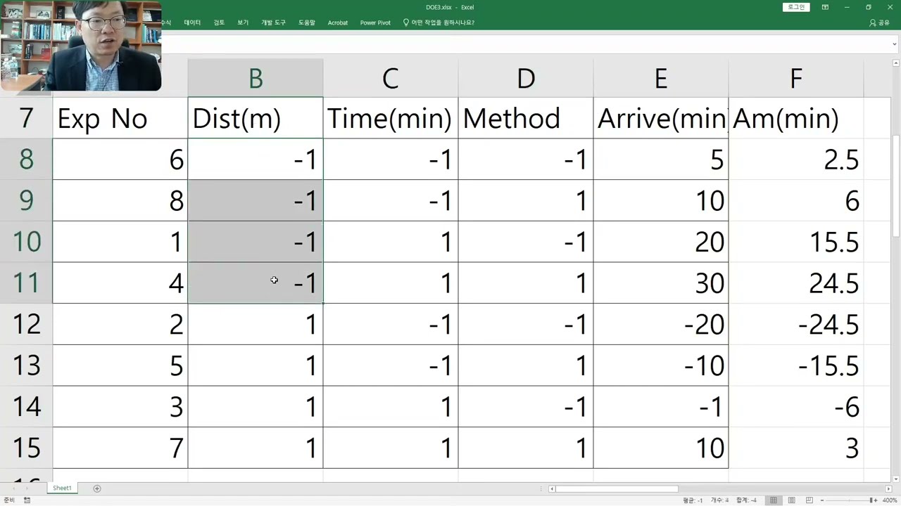Click the 'Dist(m)' header cell
This screenshot has height=506, width=901.
click(x=256, y=118)
